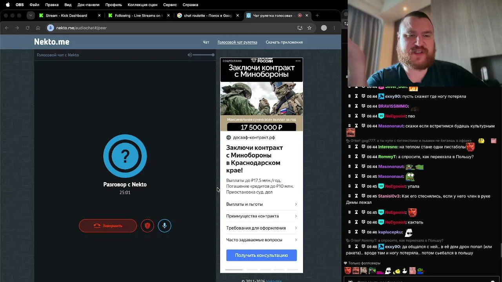Close the Чат рулетка голосовая tab
Screen dimensions: 502x282
click(307, 16)
